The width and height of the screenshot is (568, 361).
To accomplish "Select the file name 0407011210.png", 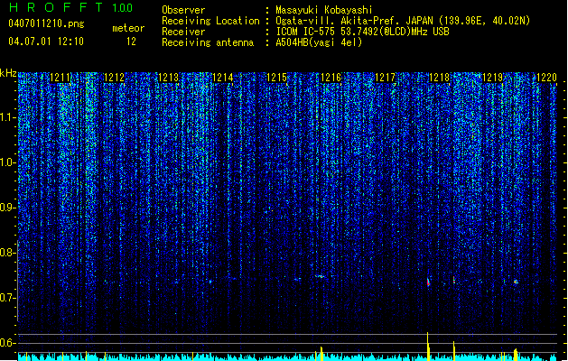I will pos(46,23).
